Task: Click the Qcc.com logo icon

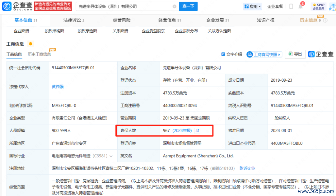Action: pos(7,6)
